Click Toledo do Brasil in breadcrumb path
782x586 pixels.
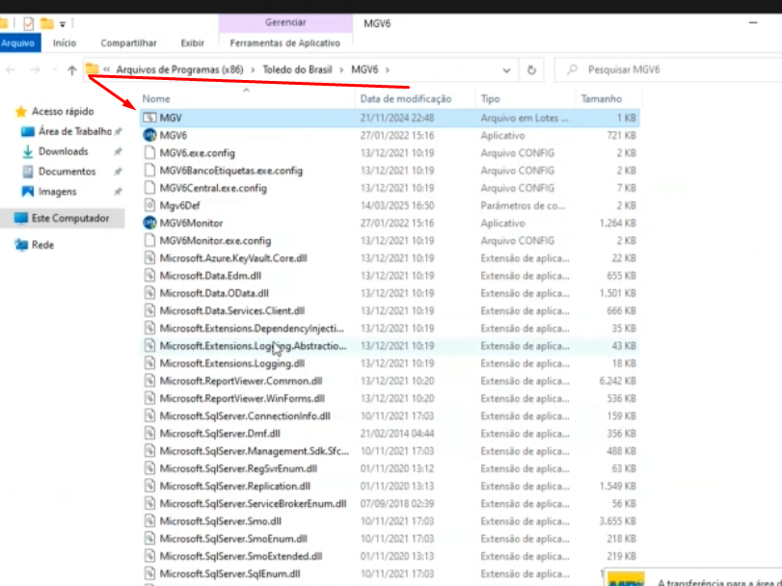point(300,70)
